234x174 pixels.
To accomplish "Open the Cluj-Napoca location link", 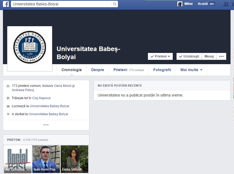I will 41,98.
